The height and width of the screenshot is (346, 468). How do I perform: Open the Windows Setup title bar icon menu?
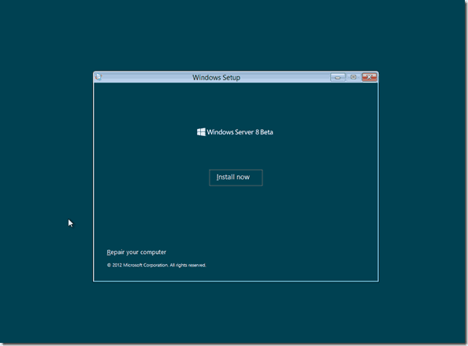[x=98, y=77]
